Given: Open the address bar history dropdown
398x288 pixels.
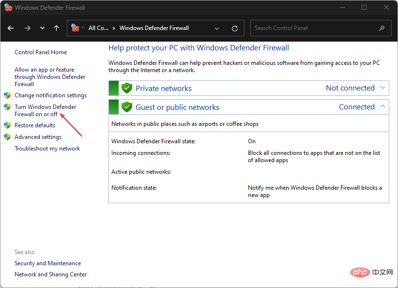Looking at the screenshot, I should click(x=217, y=28).
